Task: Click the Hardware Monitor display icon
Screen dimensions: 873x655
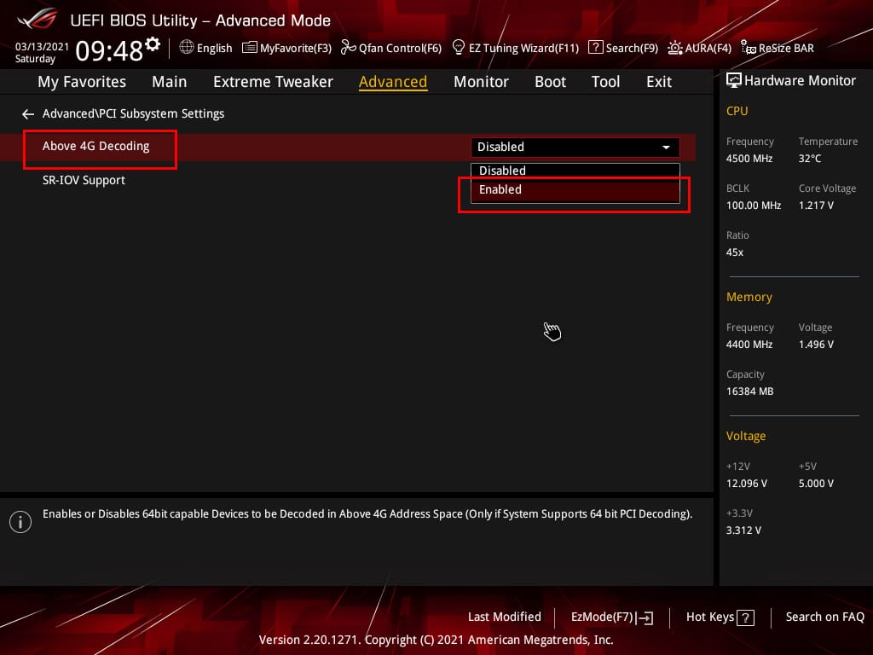Action: click(734, 81)
